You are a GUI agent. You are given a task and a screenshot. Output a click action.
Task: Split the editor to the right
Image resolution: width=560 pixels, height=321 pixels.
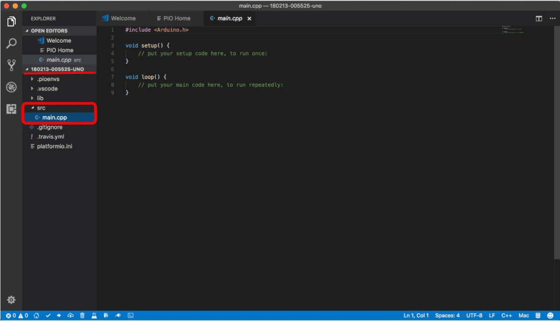[x=539, y=18]
